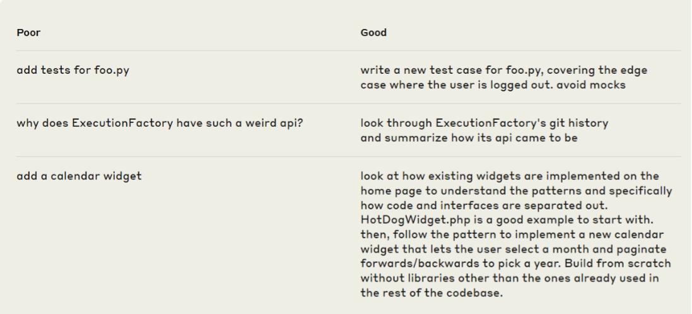Click the 'Poor' column header

[28, 33]
